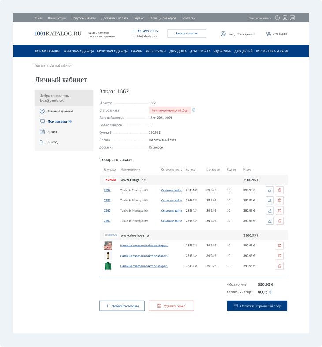Click info icon next to order status badge
The height and width of the screenshot is (347, 322).
point(194,110)
